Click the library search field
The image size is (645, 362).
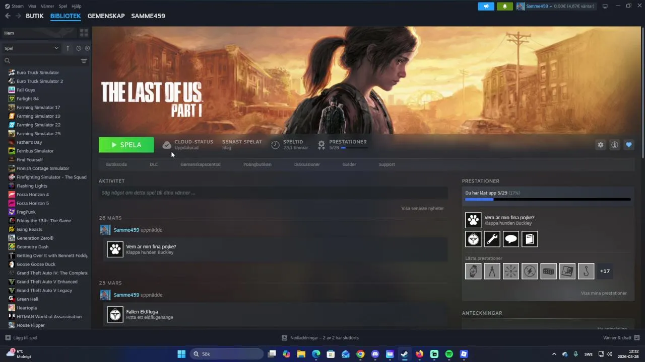40,61
